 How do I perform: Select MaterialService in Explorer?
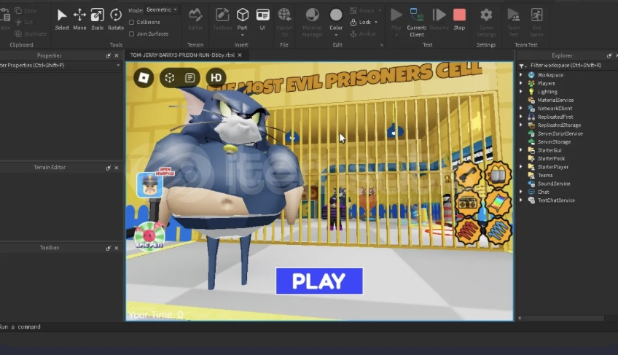(555, 100)
